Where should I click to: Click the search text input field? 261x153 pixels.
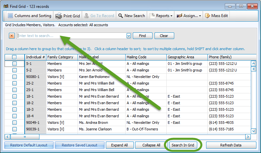click(71, 36)
